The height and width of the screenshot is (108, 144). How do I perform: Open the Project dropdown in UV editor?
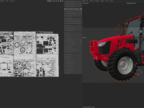click(51, 1)
